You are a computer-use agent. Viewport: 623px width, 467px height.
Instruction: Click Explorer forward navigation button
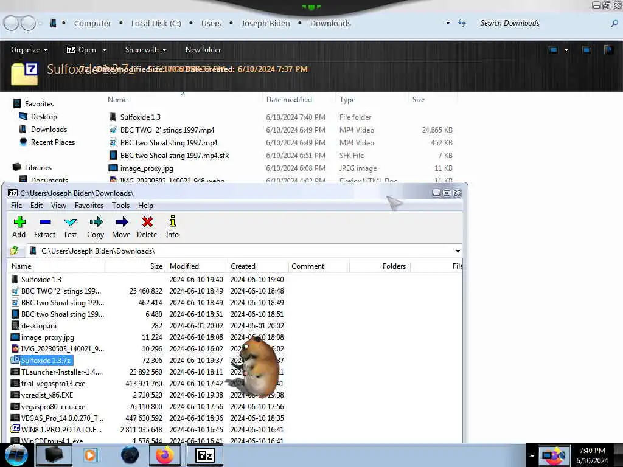(x=28, y=23)
